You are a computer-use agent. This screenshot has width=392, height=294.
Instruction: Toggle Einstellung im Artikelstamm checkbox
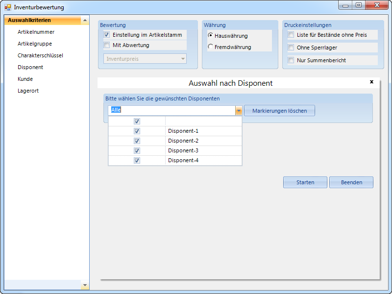pos(107,35)
